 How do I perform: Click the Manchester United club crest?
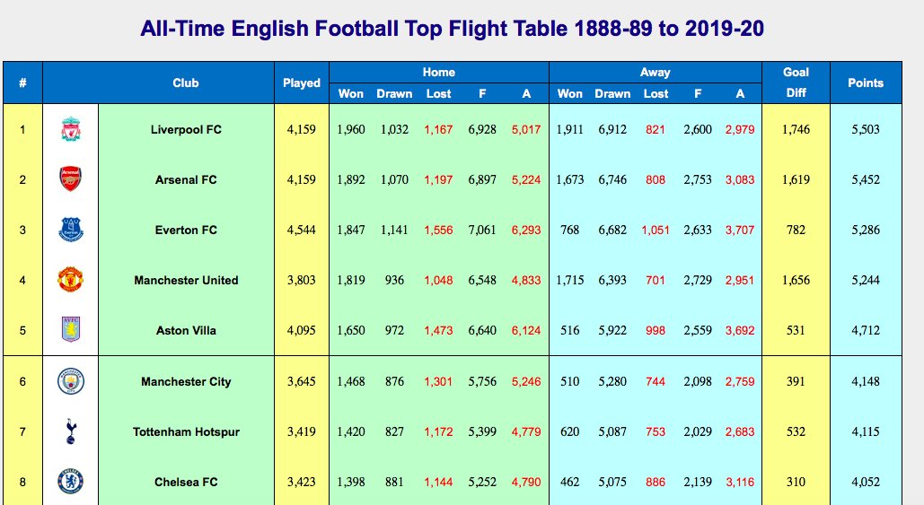click(71, 281)
